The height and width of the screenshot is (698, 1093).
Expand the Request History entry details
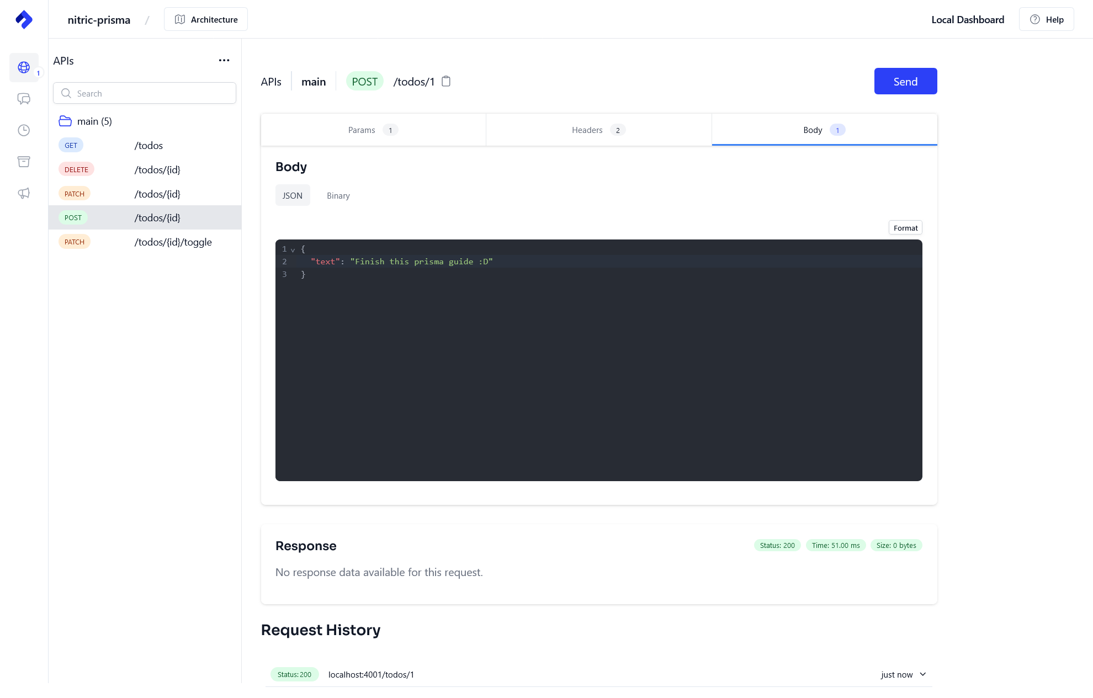pyautogui.click(x=922, y=673)
